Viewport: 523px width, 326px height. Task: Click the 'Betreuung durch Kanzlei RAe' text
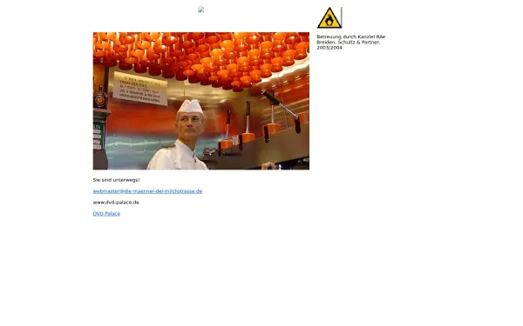351,37
